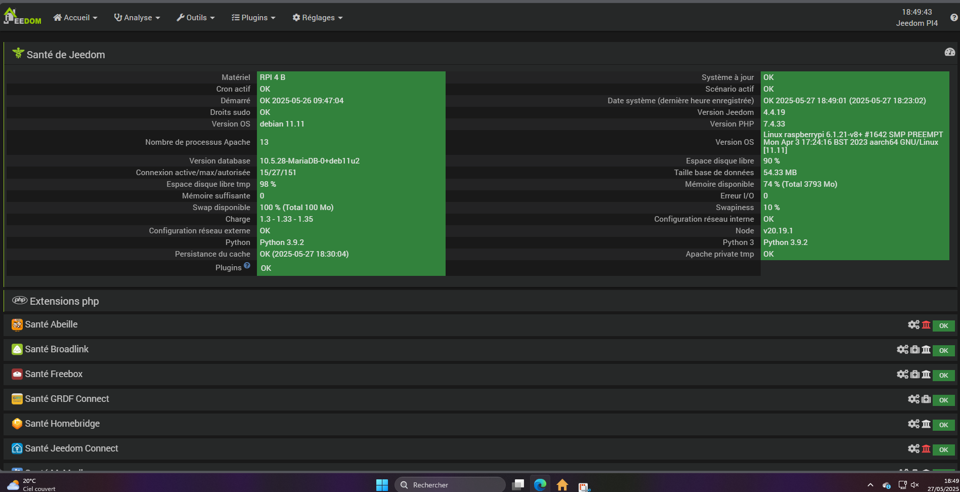Click the Jeedom logo
960x492 pixels.
[x=22, y=17]
